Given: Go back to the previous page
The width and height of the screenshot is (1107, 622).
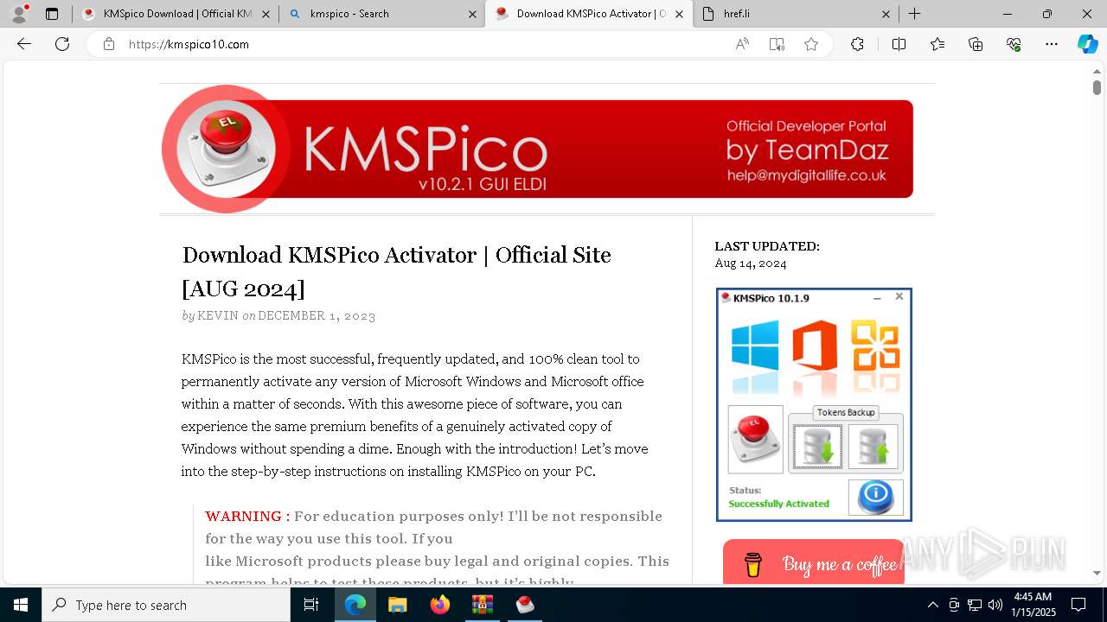Looking at the screenshot, I should point(24,44).
